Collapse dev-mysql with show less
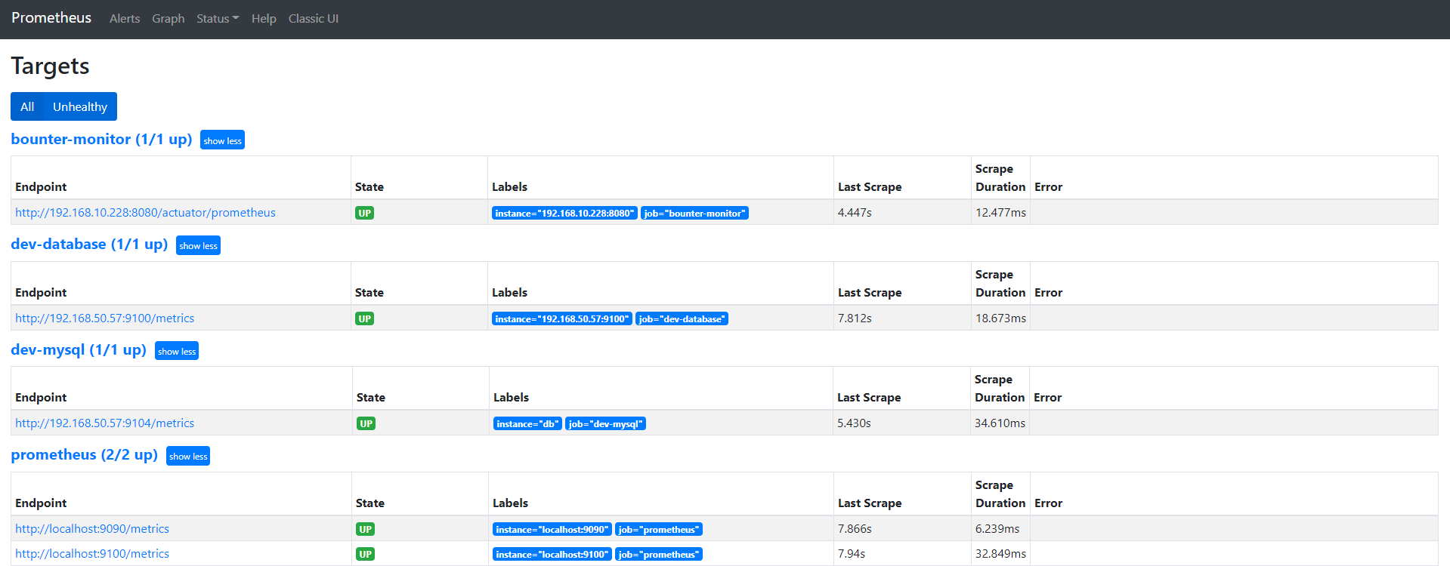This screenshot has height=566, width=1450. [177, 352]
